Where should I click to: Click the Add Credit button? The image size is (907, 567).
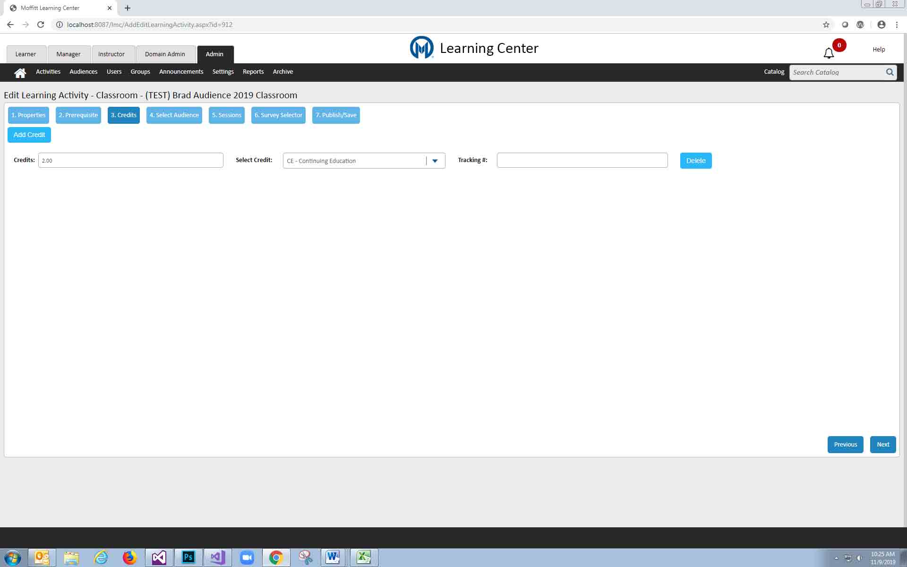29,135
